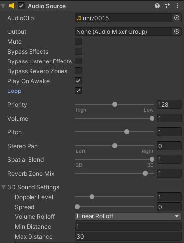Disable the Audio Source component checkbox
Screen dimensions: 184x243
21,6
